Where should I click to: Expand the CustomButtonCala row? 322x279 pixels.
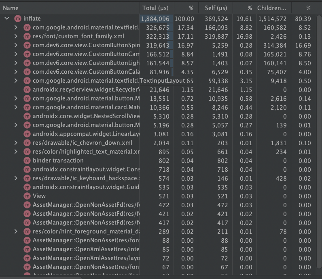tap(16, 72)
